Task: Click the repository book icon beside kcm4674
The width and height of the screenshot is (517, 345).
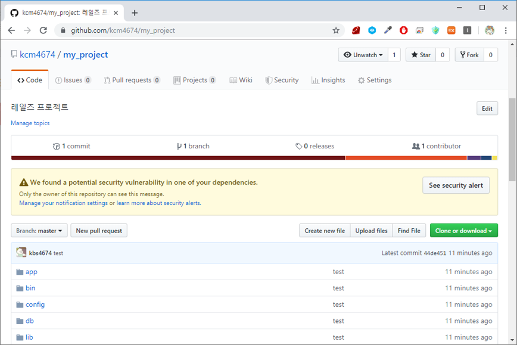Action: point(14,54)
